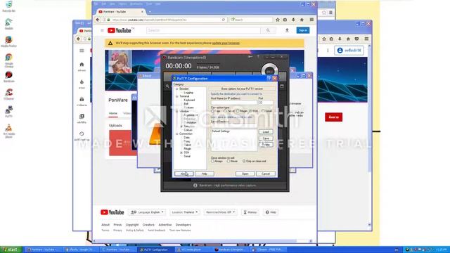Click the Windows Start button

(x=11, y=249)
